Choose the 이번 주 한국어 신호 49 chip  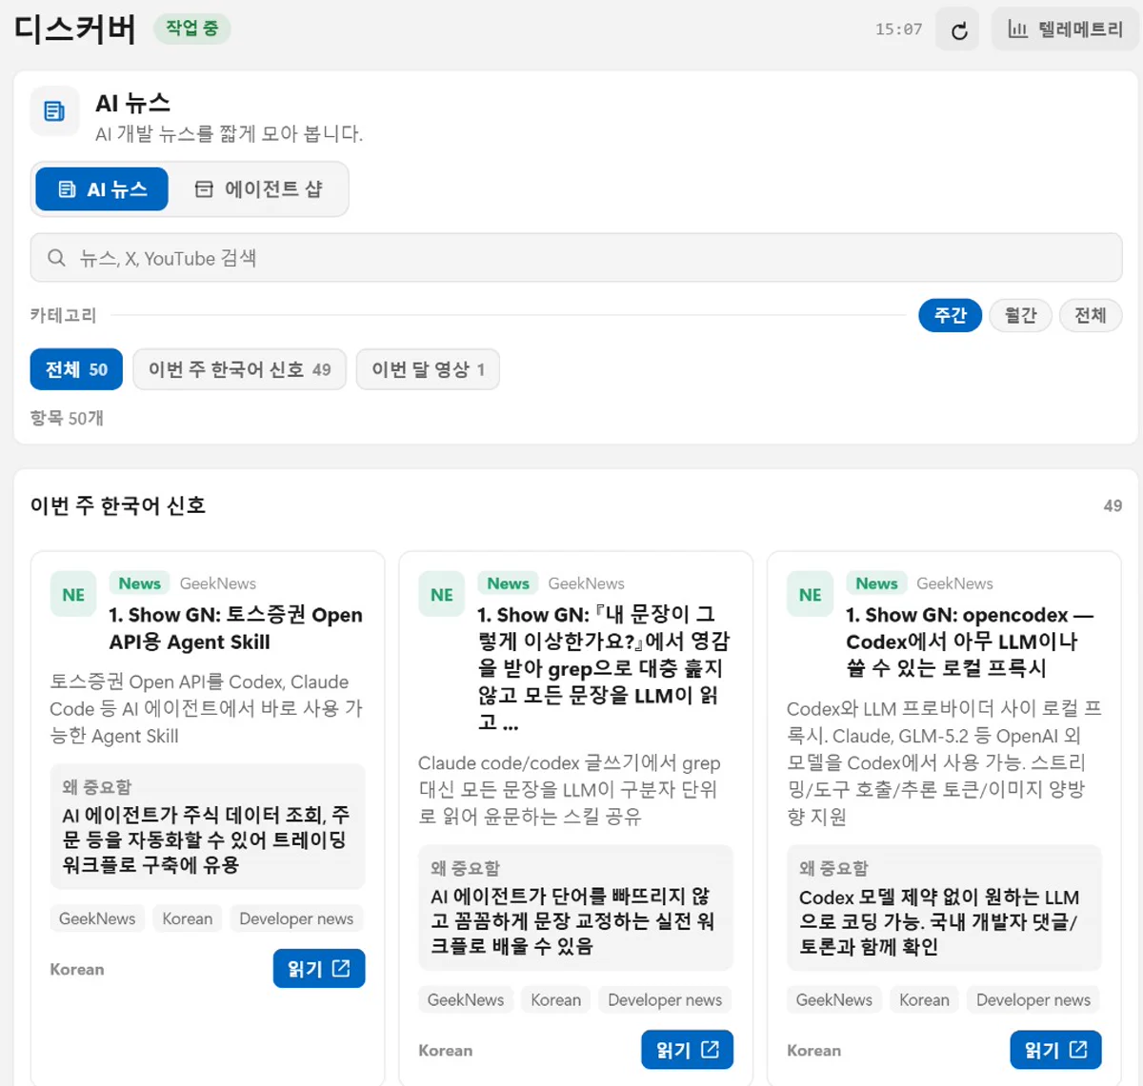pos(239,369)
